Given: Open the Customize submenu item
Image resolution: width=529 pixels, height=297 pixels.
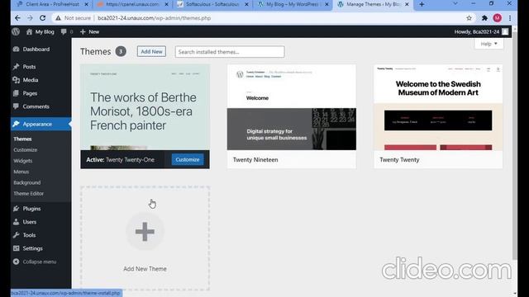Looking at the screenshot, I should click(26, 150).
